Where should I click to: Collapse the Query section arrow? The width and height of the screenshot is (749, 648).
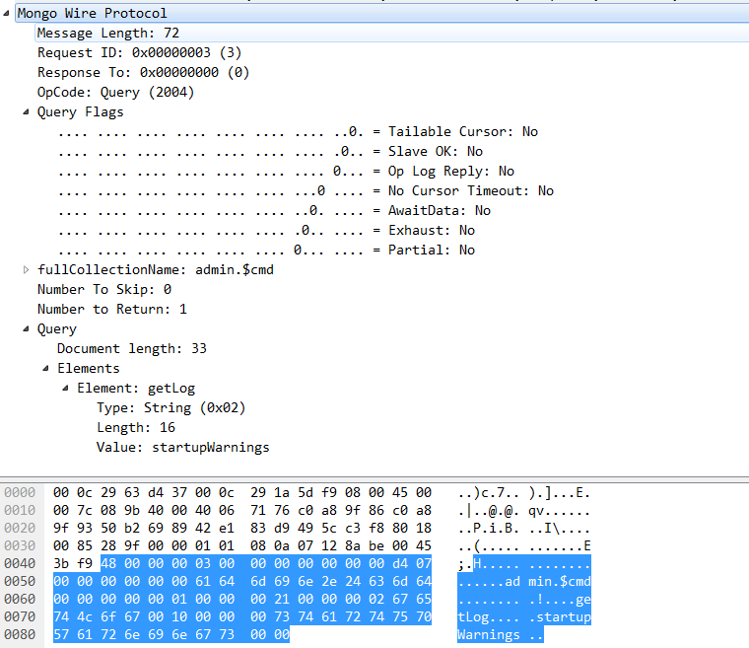coord(26,329)
